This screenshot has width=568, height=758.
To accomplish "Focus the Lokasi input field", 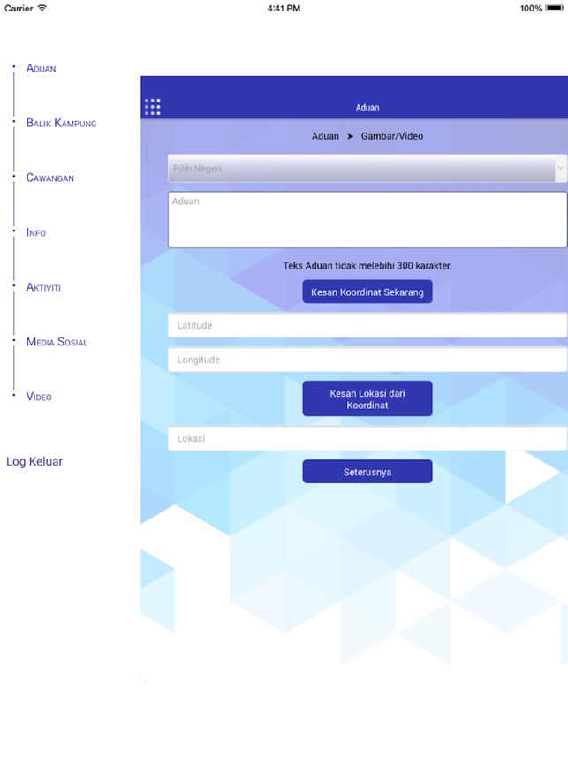I will 367,438.
